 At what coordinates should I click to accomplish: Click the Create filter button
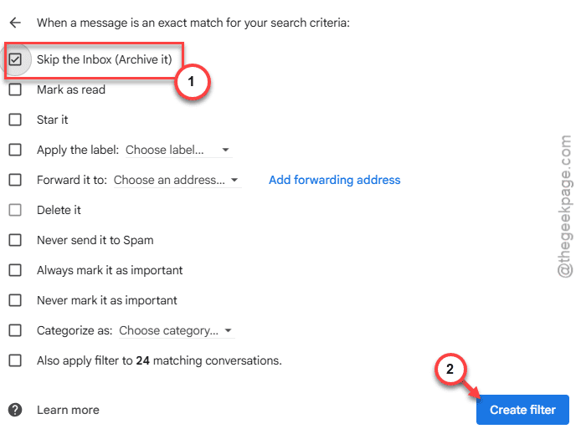522,410
